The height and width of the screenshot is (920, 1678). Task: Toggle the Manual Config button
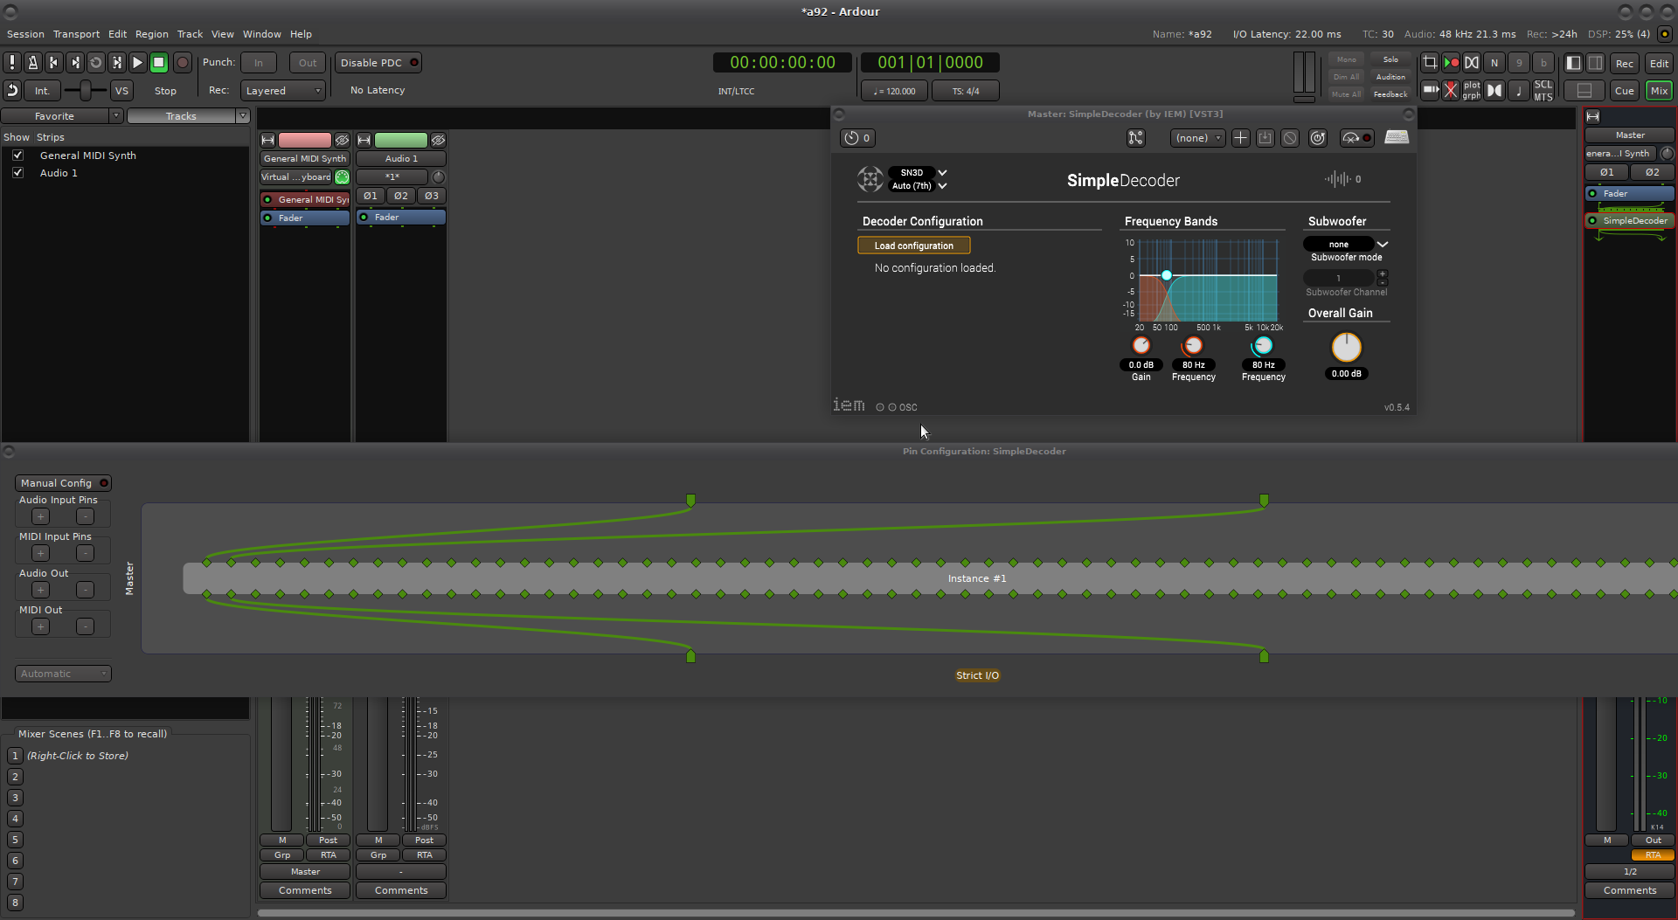pyautogui.click(x=63, y=483)
